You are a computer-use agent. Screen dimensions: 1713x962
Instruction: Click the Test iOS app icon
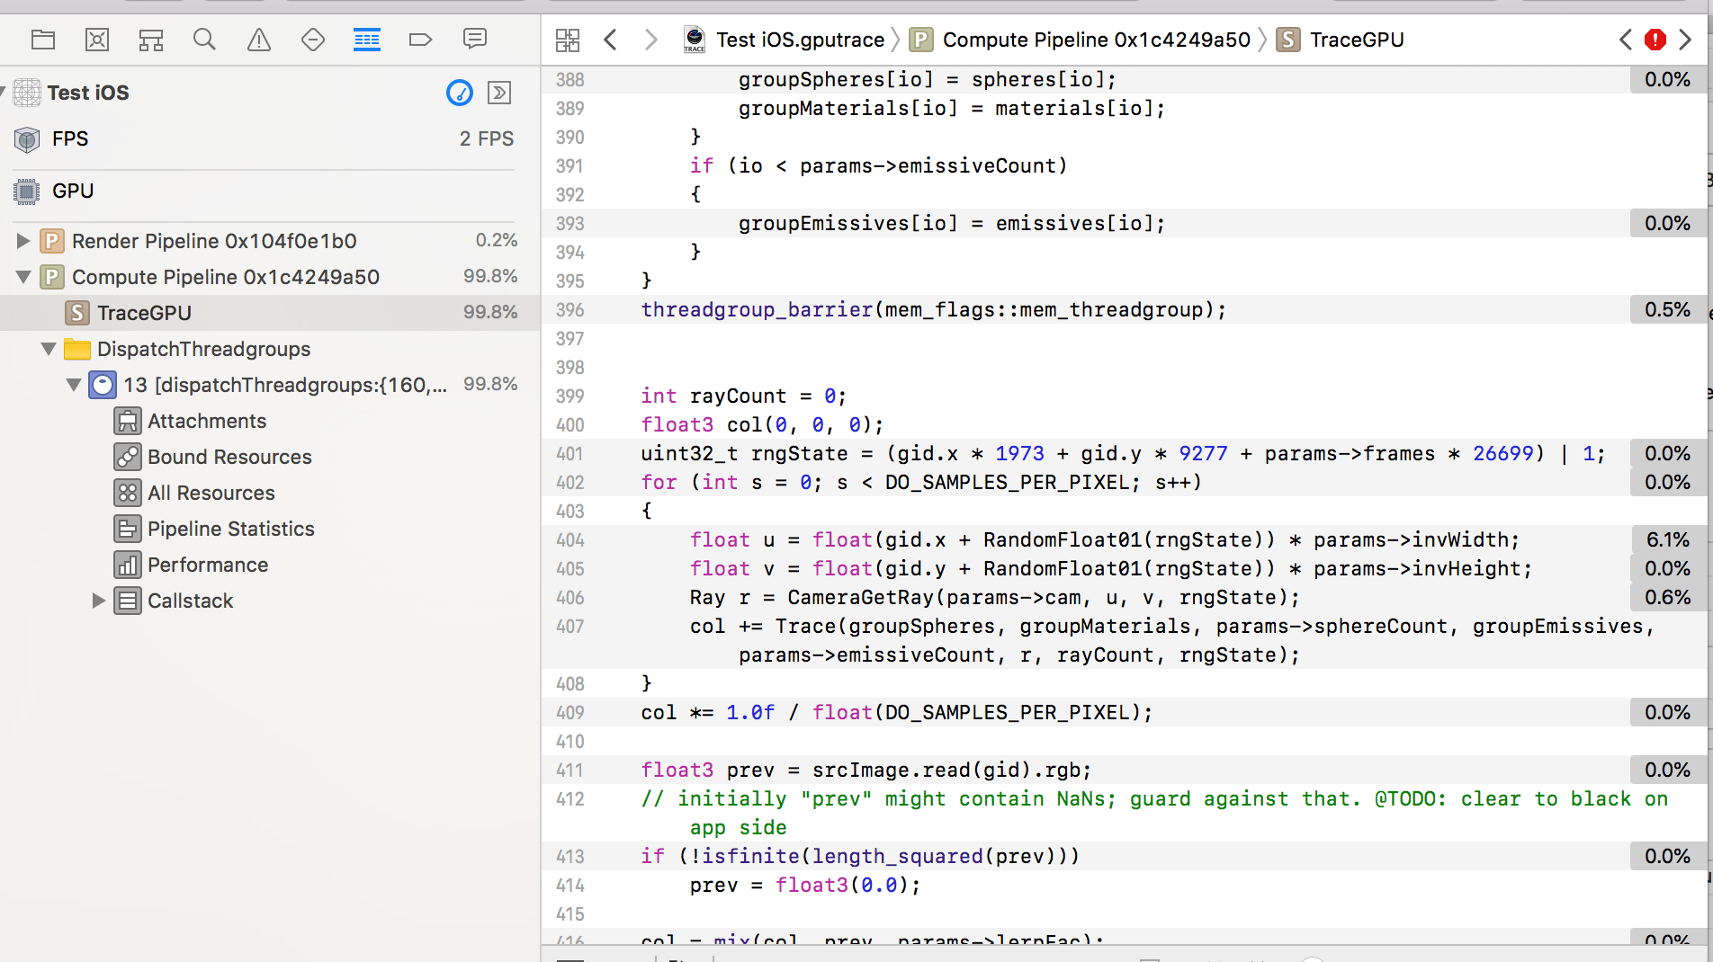tap(27, 93)
